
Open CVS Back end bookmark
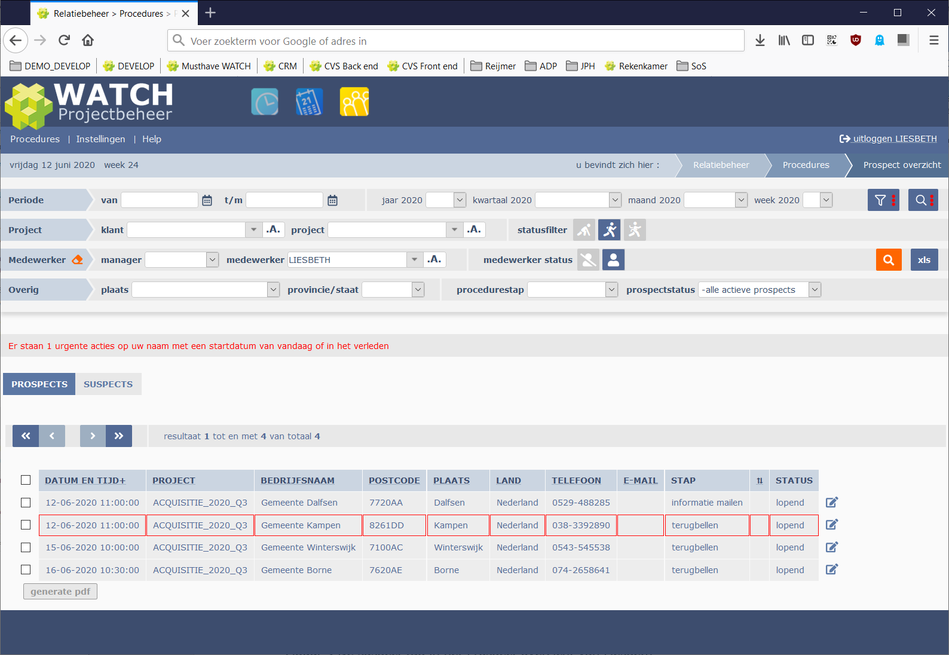[x=344, y=66]
